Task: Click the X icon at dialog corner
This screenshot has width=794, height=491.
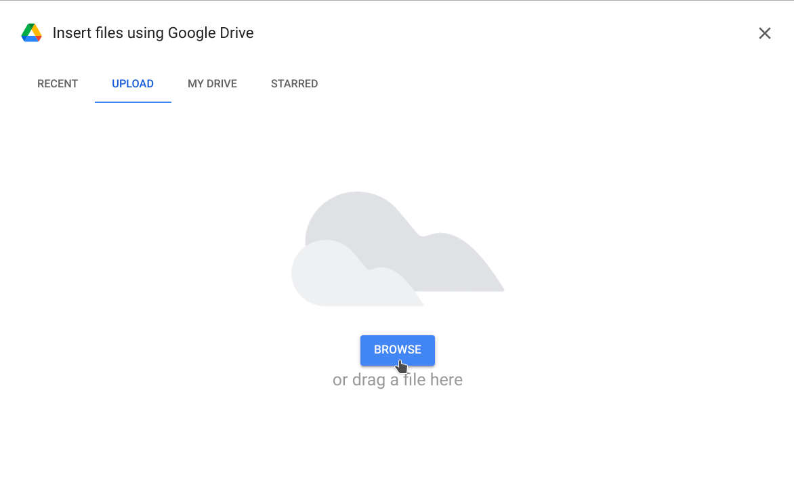Action: tap(765, 33)
